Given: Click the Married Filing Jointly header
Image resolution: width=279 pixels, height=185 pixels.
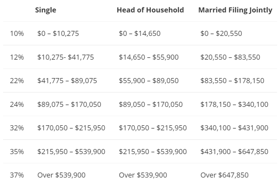Looking at the screenshot, I should (x=235, y=10).
